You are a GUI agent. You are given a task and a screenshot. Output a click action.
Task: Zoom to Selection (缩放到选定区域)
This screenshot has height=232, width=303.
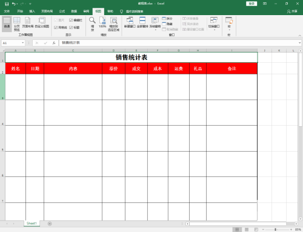[113, 24]
